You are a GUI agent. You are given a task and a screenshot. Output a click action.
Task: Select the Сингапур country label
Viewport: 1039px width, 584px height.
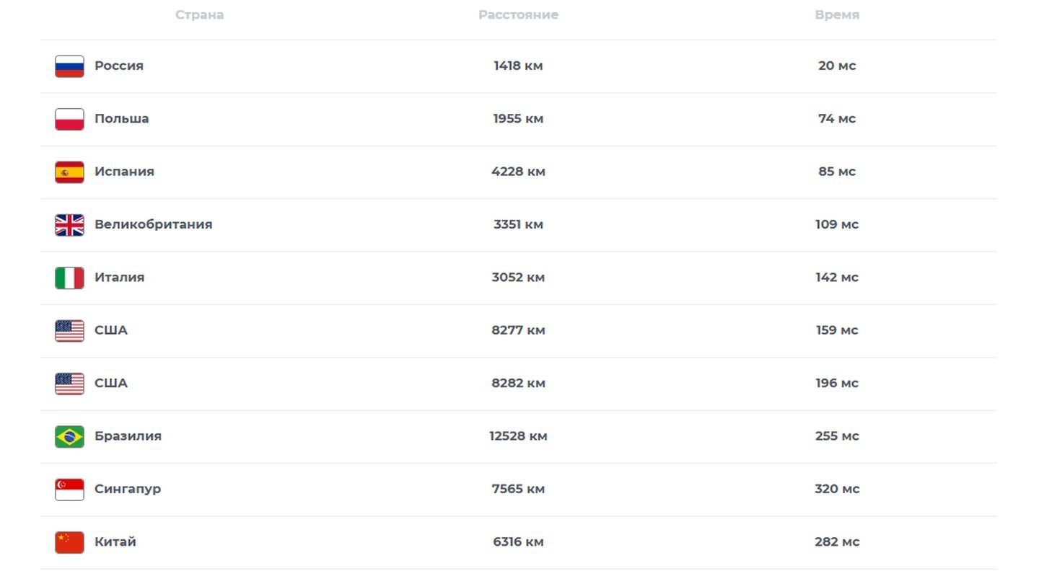(x=128, y=489)
